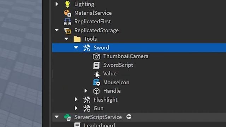Click the MaterialService icon
Viewport: 226px width, 127px height.
pyautogui.click(x=67, y=13)
